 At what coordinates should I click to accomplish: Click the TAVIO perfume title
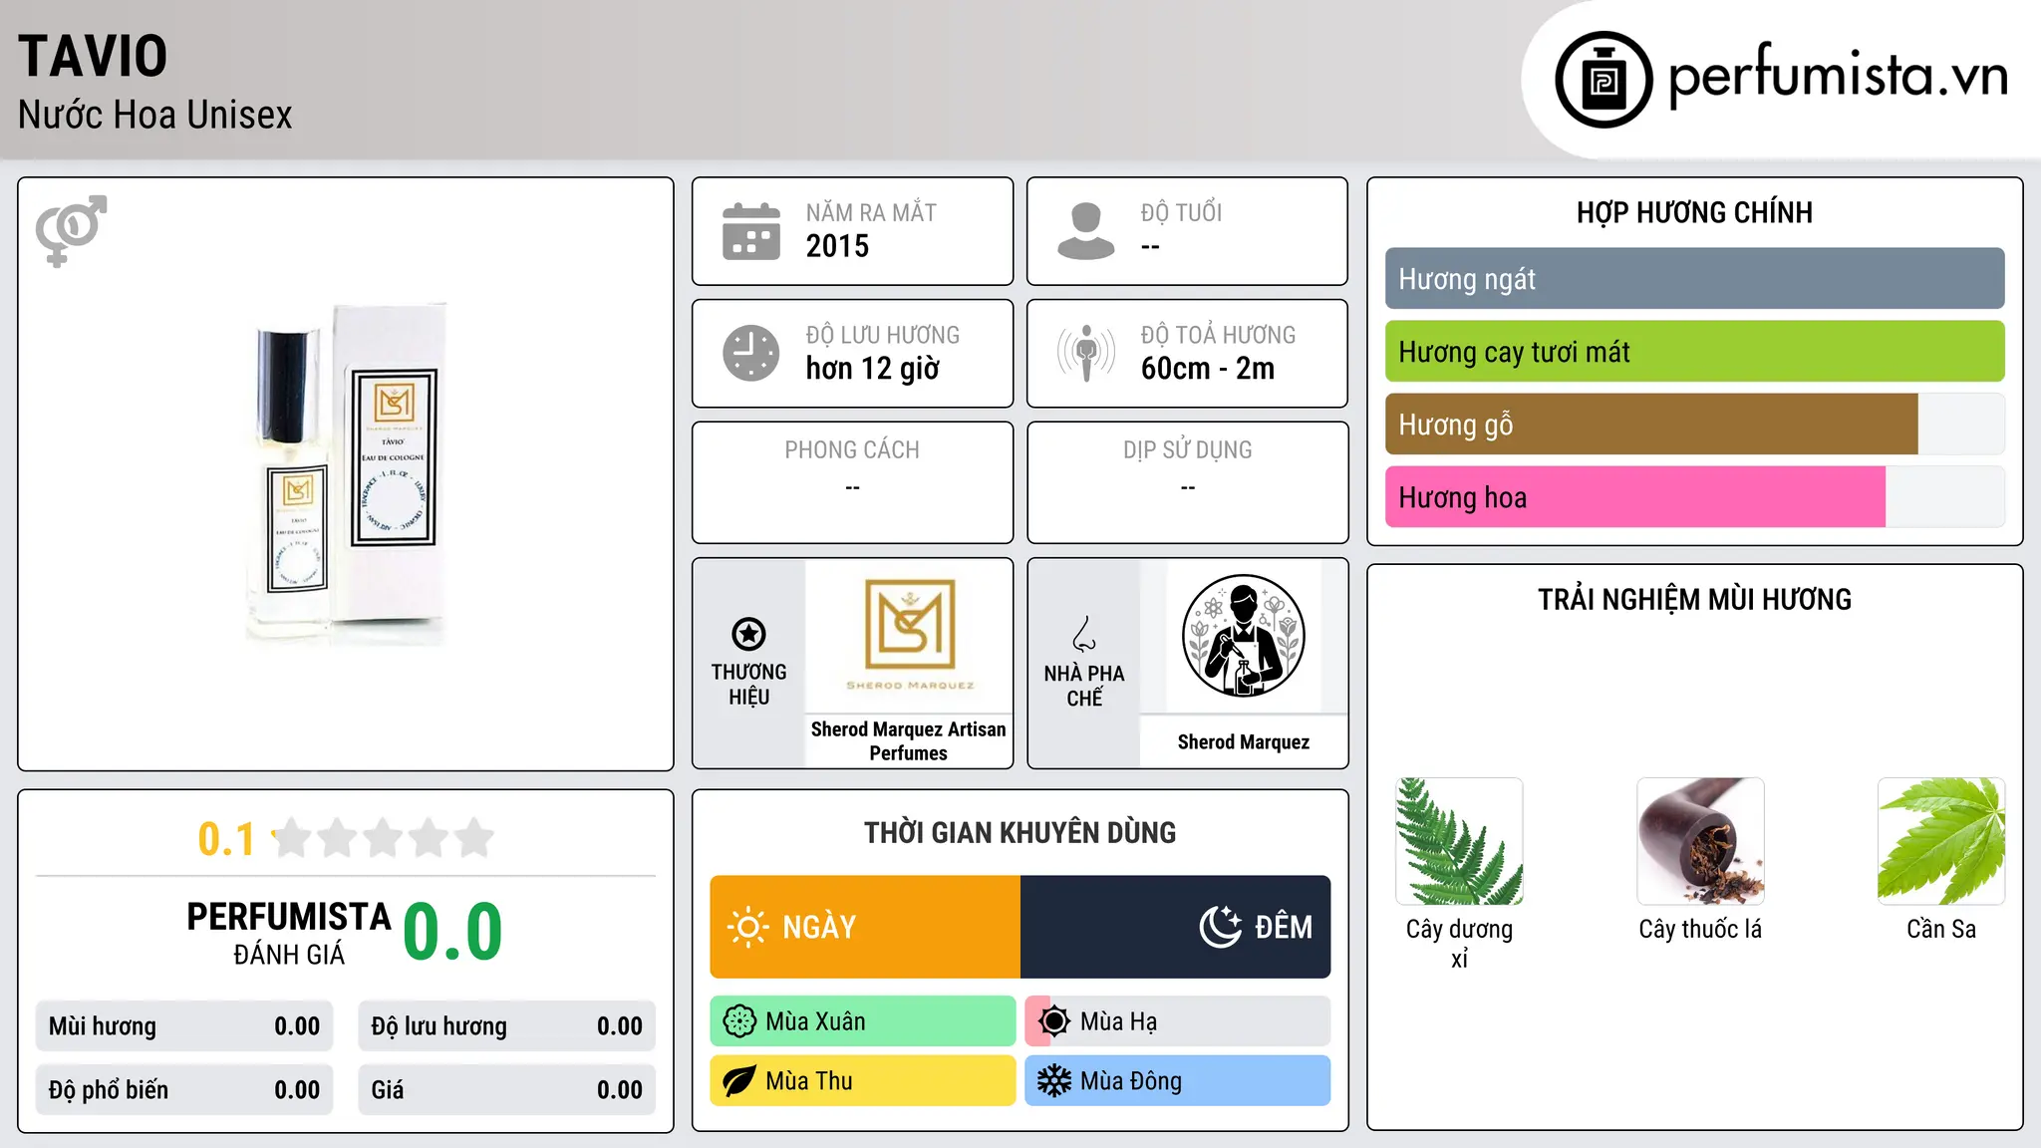pos(93,57)
